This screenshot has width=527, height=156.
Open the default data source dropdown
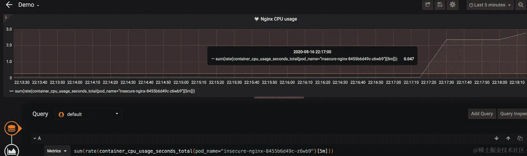[88, 114]
